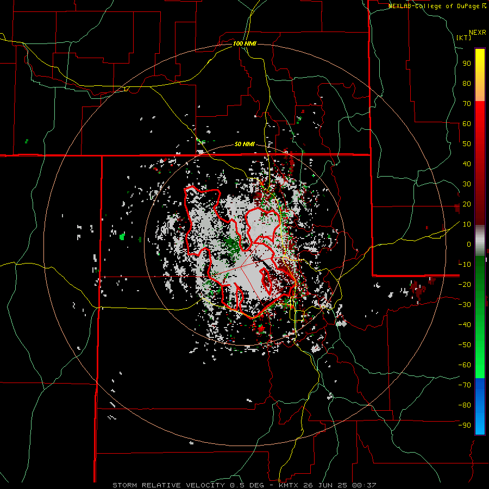Click the -70 value on the velocity scale
This screenshot has height=489, width=489.
point(465,385)
